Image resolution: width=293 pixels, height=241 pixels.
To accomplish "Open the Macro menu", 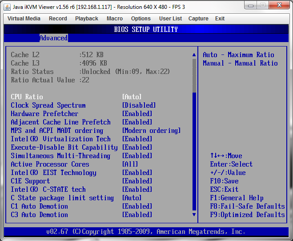I will (x=115, y=19).
